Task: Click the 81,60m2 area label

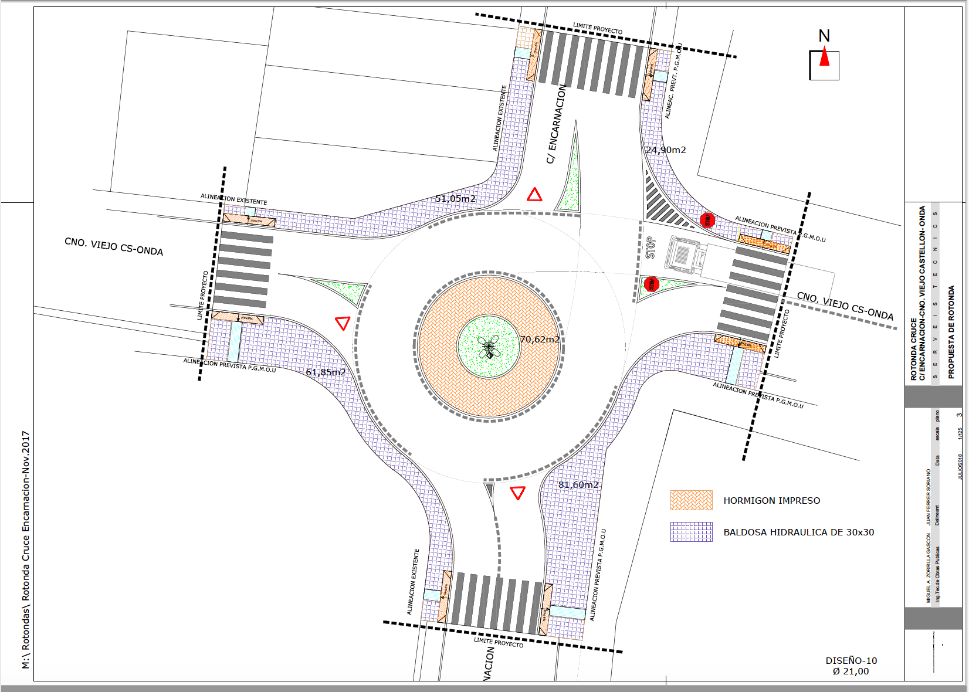Action: pyautogui.click(x=578, y=485)
